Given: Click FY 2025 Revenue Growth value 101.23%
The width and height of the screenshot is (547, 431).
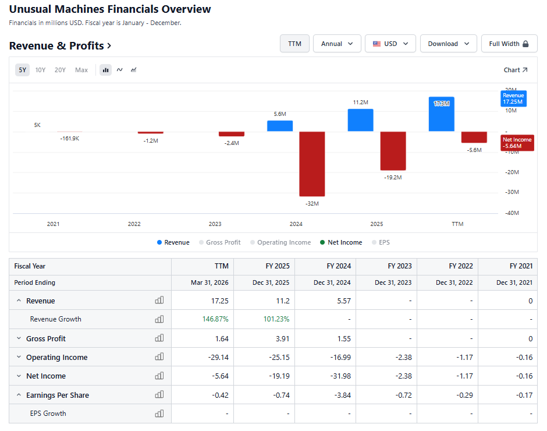Looking at the screenshot, I should click(x=276, y=319).
